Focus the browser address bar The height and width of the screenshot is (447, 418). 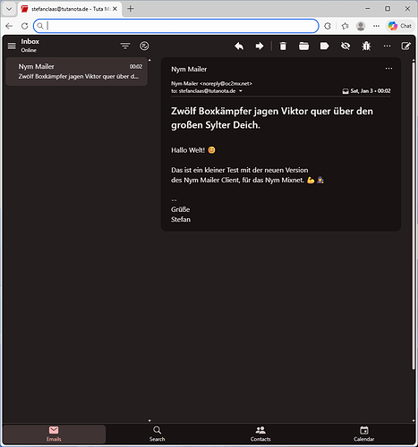click(x=176, y=26)
